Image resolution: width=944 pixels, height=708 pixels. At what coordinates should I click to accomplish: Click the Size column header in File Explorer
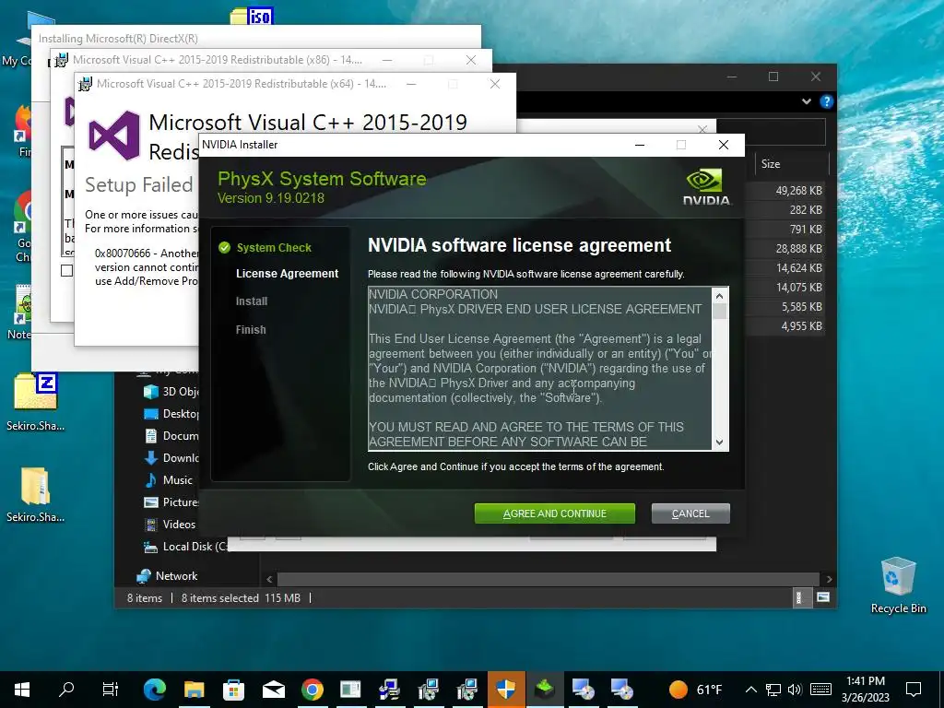(x=791, y=164)
